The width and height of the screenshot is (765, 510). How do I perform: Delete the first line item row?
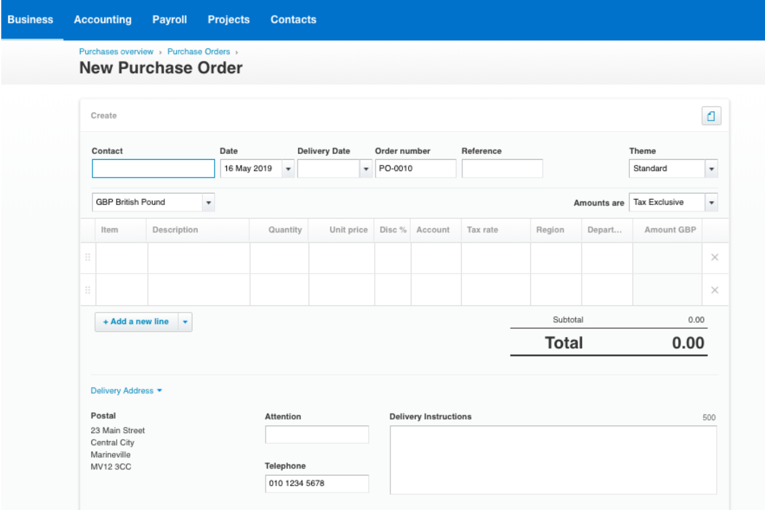click(715, 257)
